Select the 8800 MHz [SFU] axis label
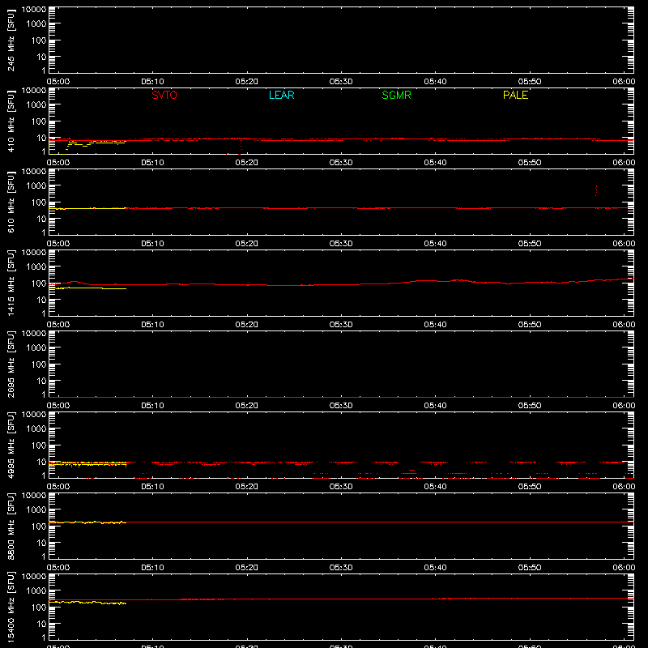 pyautogui.click(x=11, y=526)
